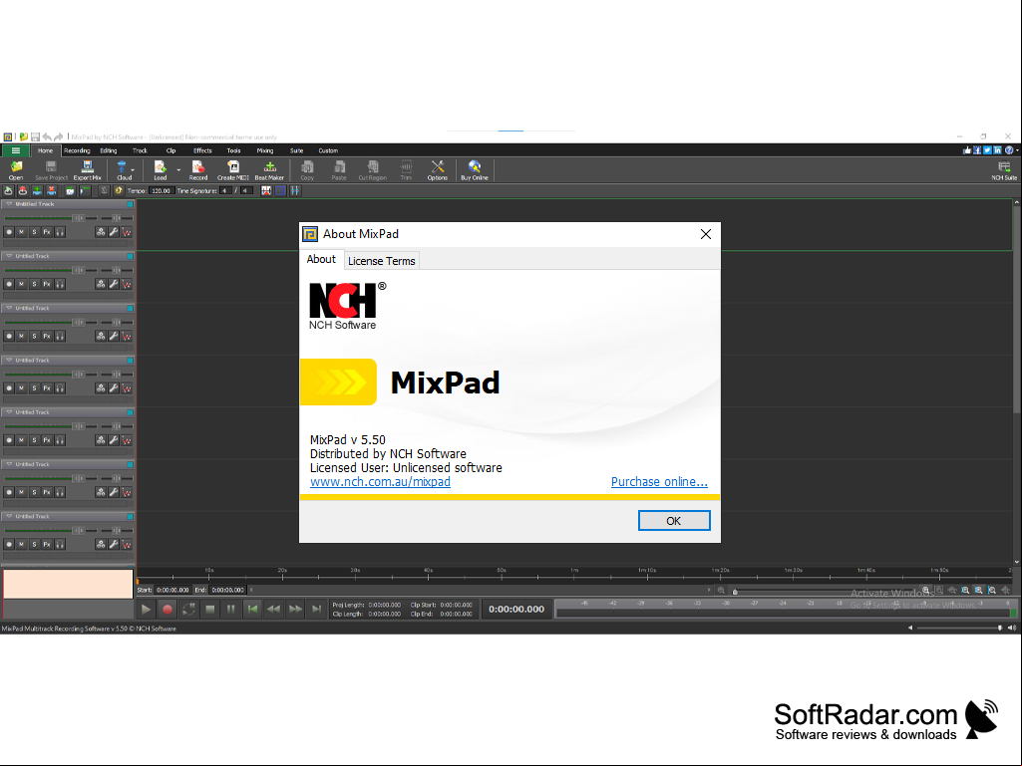This screenshot has height=766, width=1022.
Task: Click the Tempo value field
Action: coord(161,191)
